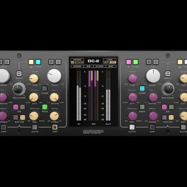
Task: Click the white GAIN knob of left unit's compressor 2
Action: click(x=54, y=76)
